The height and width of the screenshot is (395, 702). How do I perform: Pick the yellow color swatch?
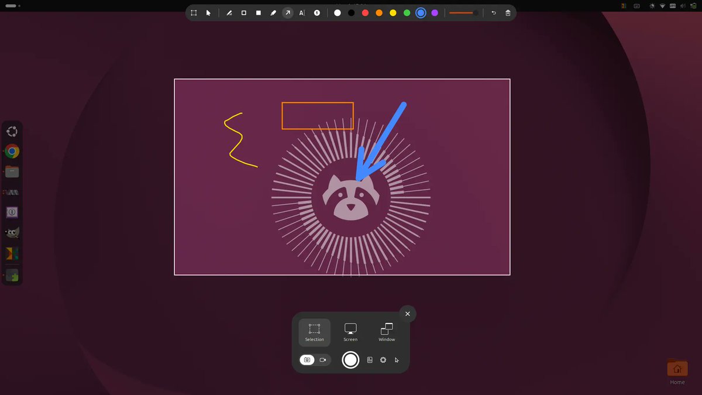point(393,12)
